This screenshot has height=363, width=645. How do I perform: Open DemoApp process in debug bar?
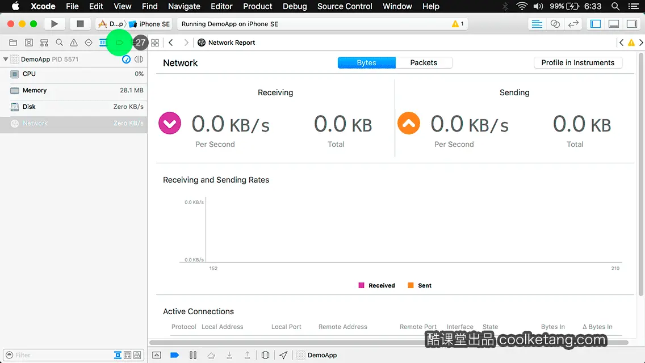pos(317,355)
